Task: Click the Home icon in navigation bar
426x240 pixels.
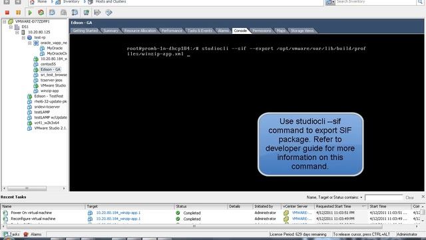Action: tap(32, 2)
